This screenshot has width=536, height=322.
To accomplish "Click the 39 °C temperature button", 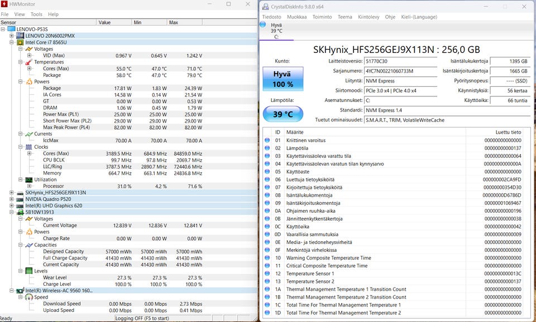I will point(283,114).
